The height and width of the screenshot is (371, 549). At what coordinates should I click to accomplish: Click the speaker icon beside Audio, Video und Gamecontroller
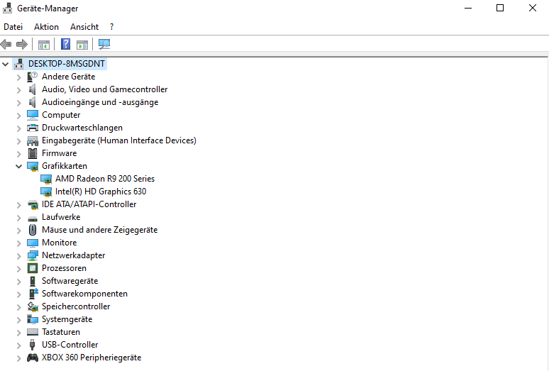point(32,89)
